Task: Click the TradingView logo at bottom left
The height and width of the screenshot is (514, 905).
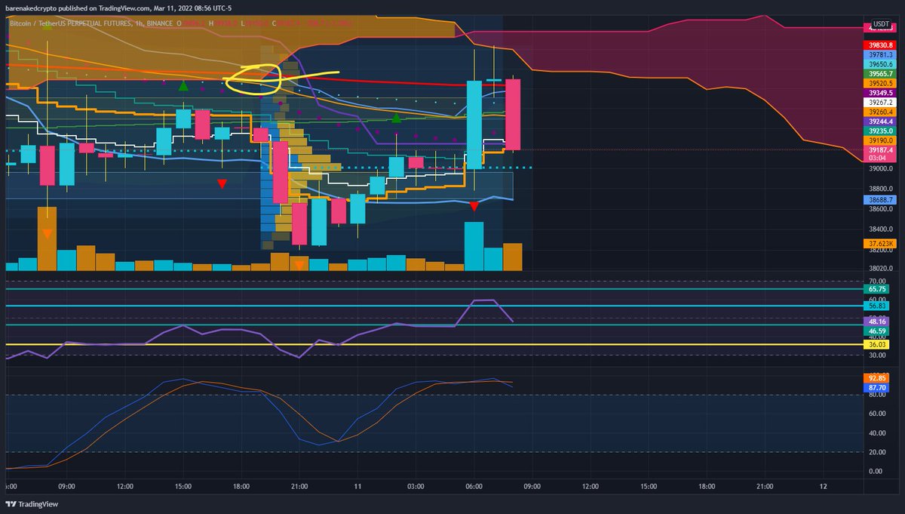Action: 32,503
